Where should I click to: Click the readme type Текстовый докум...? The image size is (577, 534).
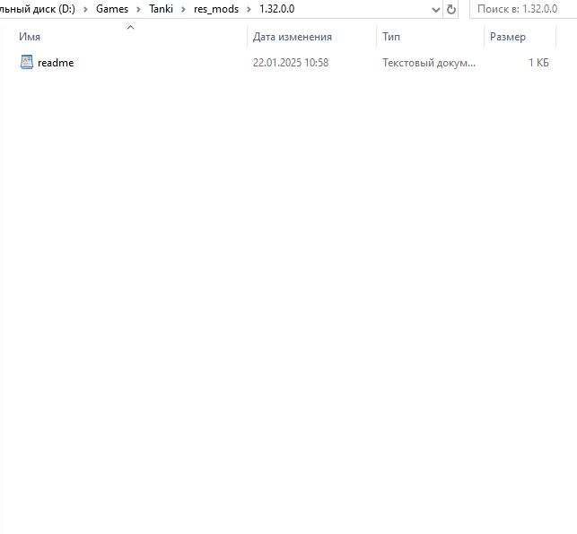pyautogui.click(x=429, y=63)
